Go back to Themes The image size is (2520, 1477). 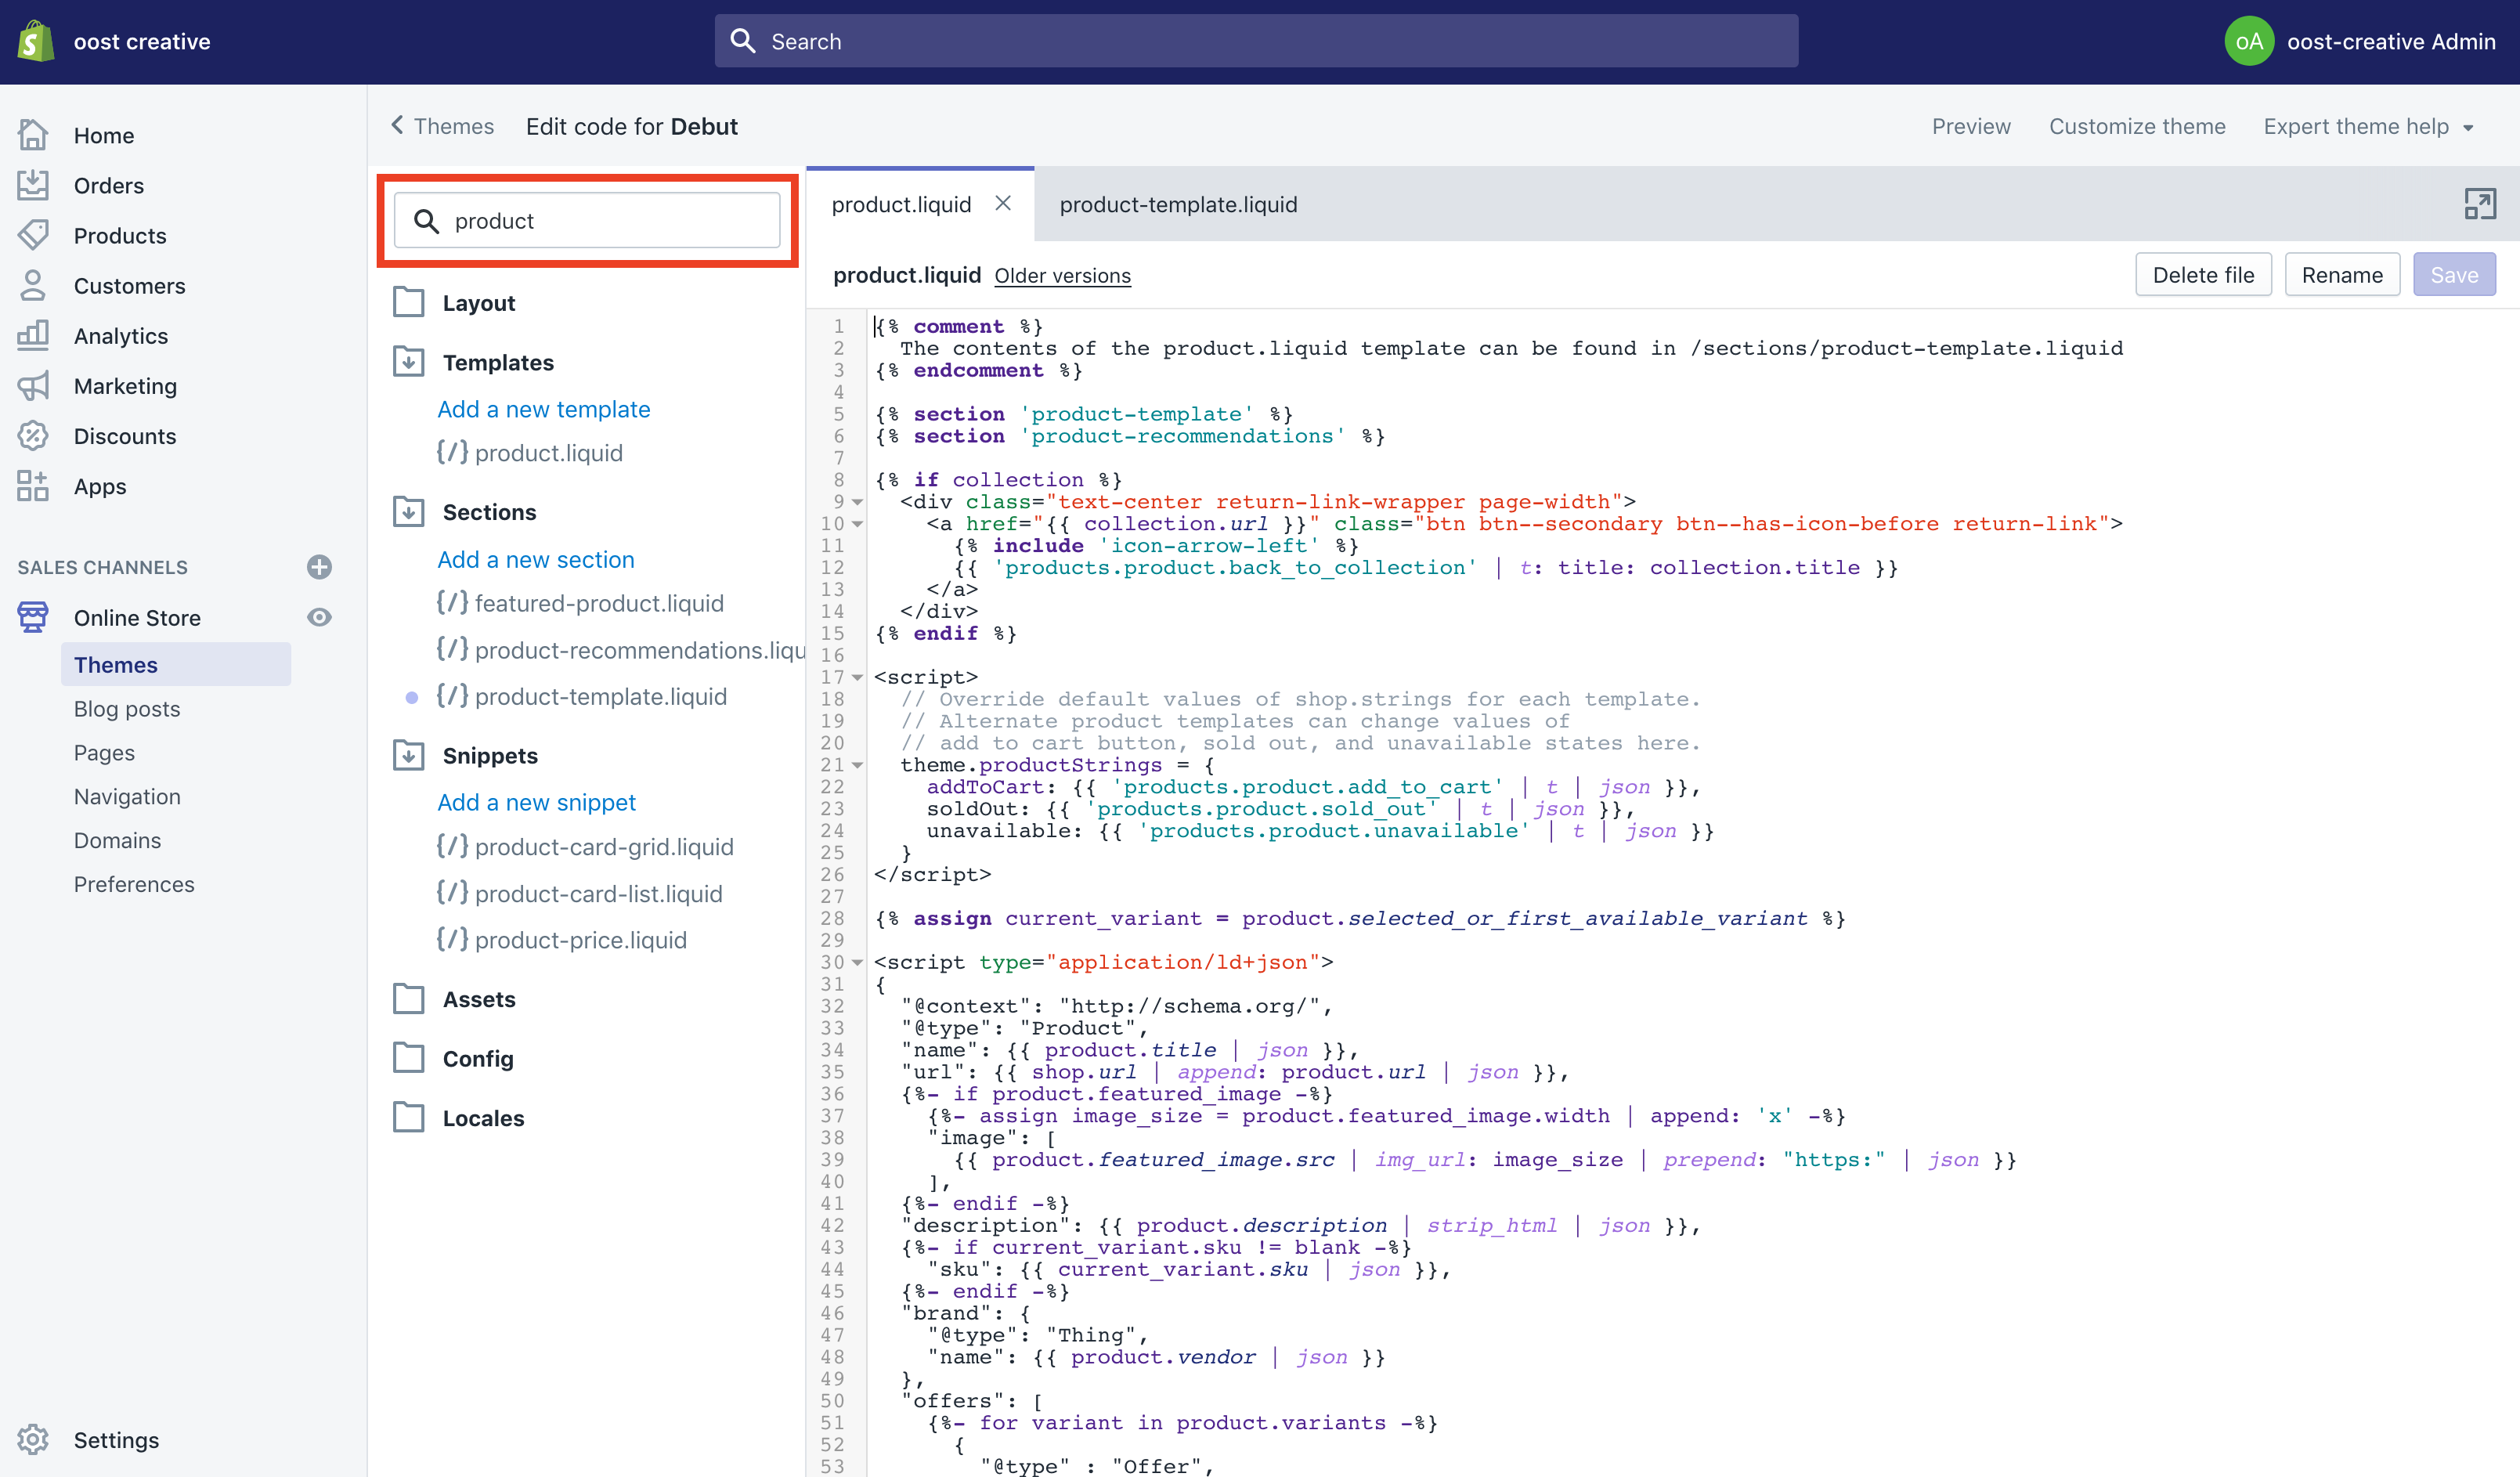coord(442,126)
